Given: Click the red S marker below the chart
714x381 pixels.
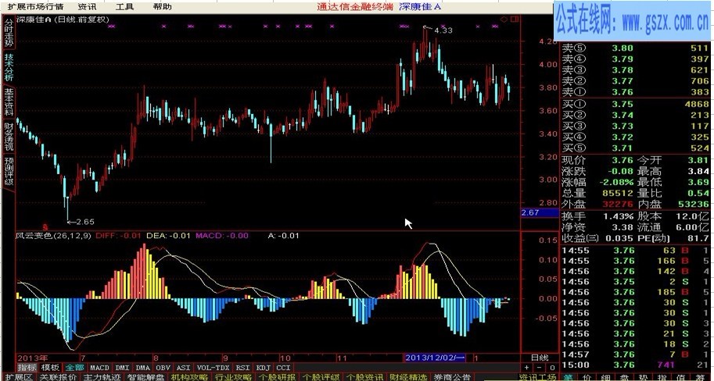Looking at the screenshot, I should coord(45,226).
